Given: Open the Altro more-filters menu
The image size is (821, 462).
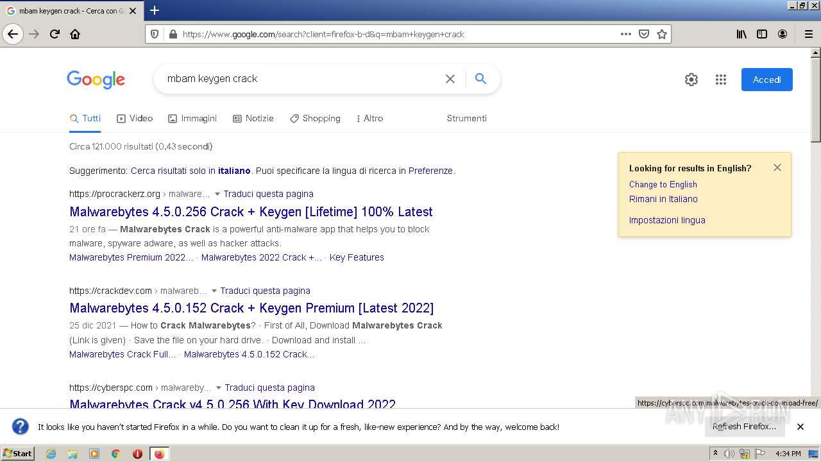Looking at the screenshot, I should point(369,119).
